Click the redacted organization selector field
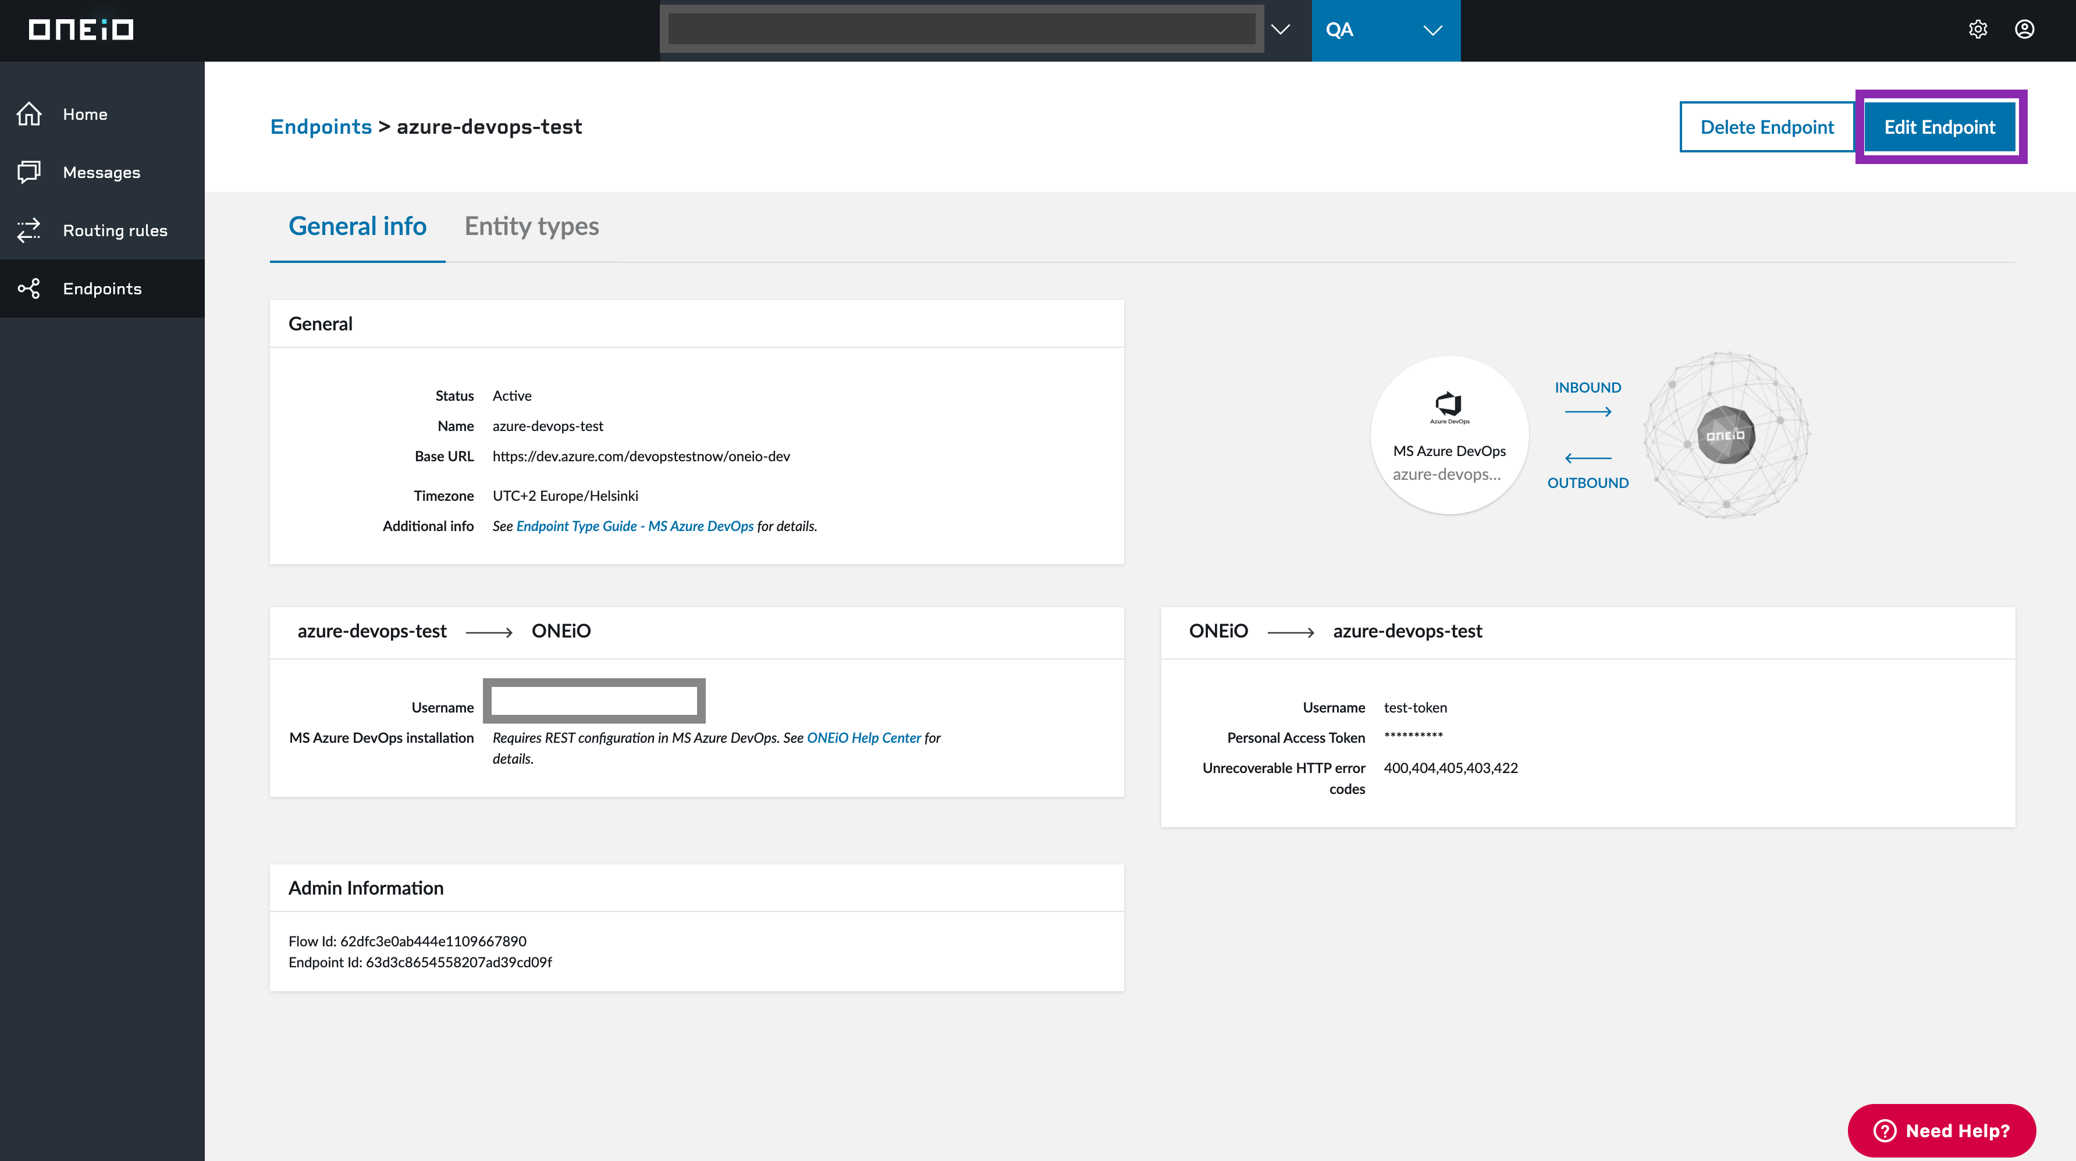Image resolution: width=2076 pixels, height=1161 pixels. [961, 30]
